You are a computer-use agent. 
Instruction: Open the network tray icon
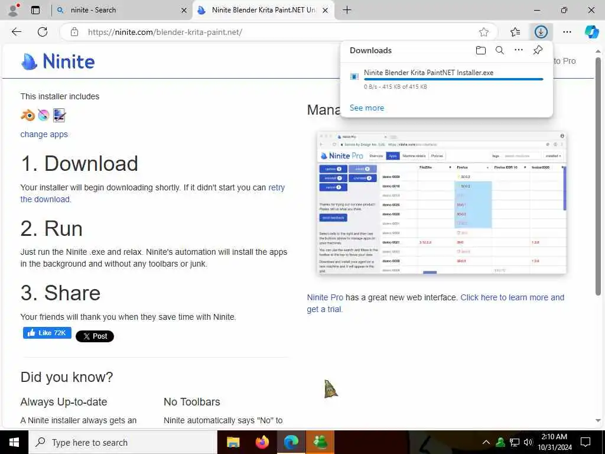[515, 442]
